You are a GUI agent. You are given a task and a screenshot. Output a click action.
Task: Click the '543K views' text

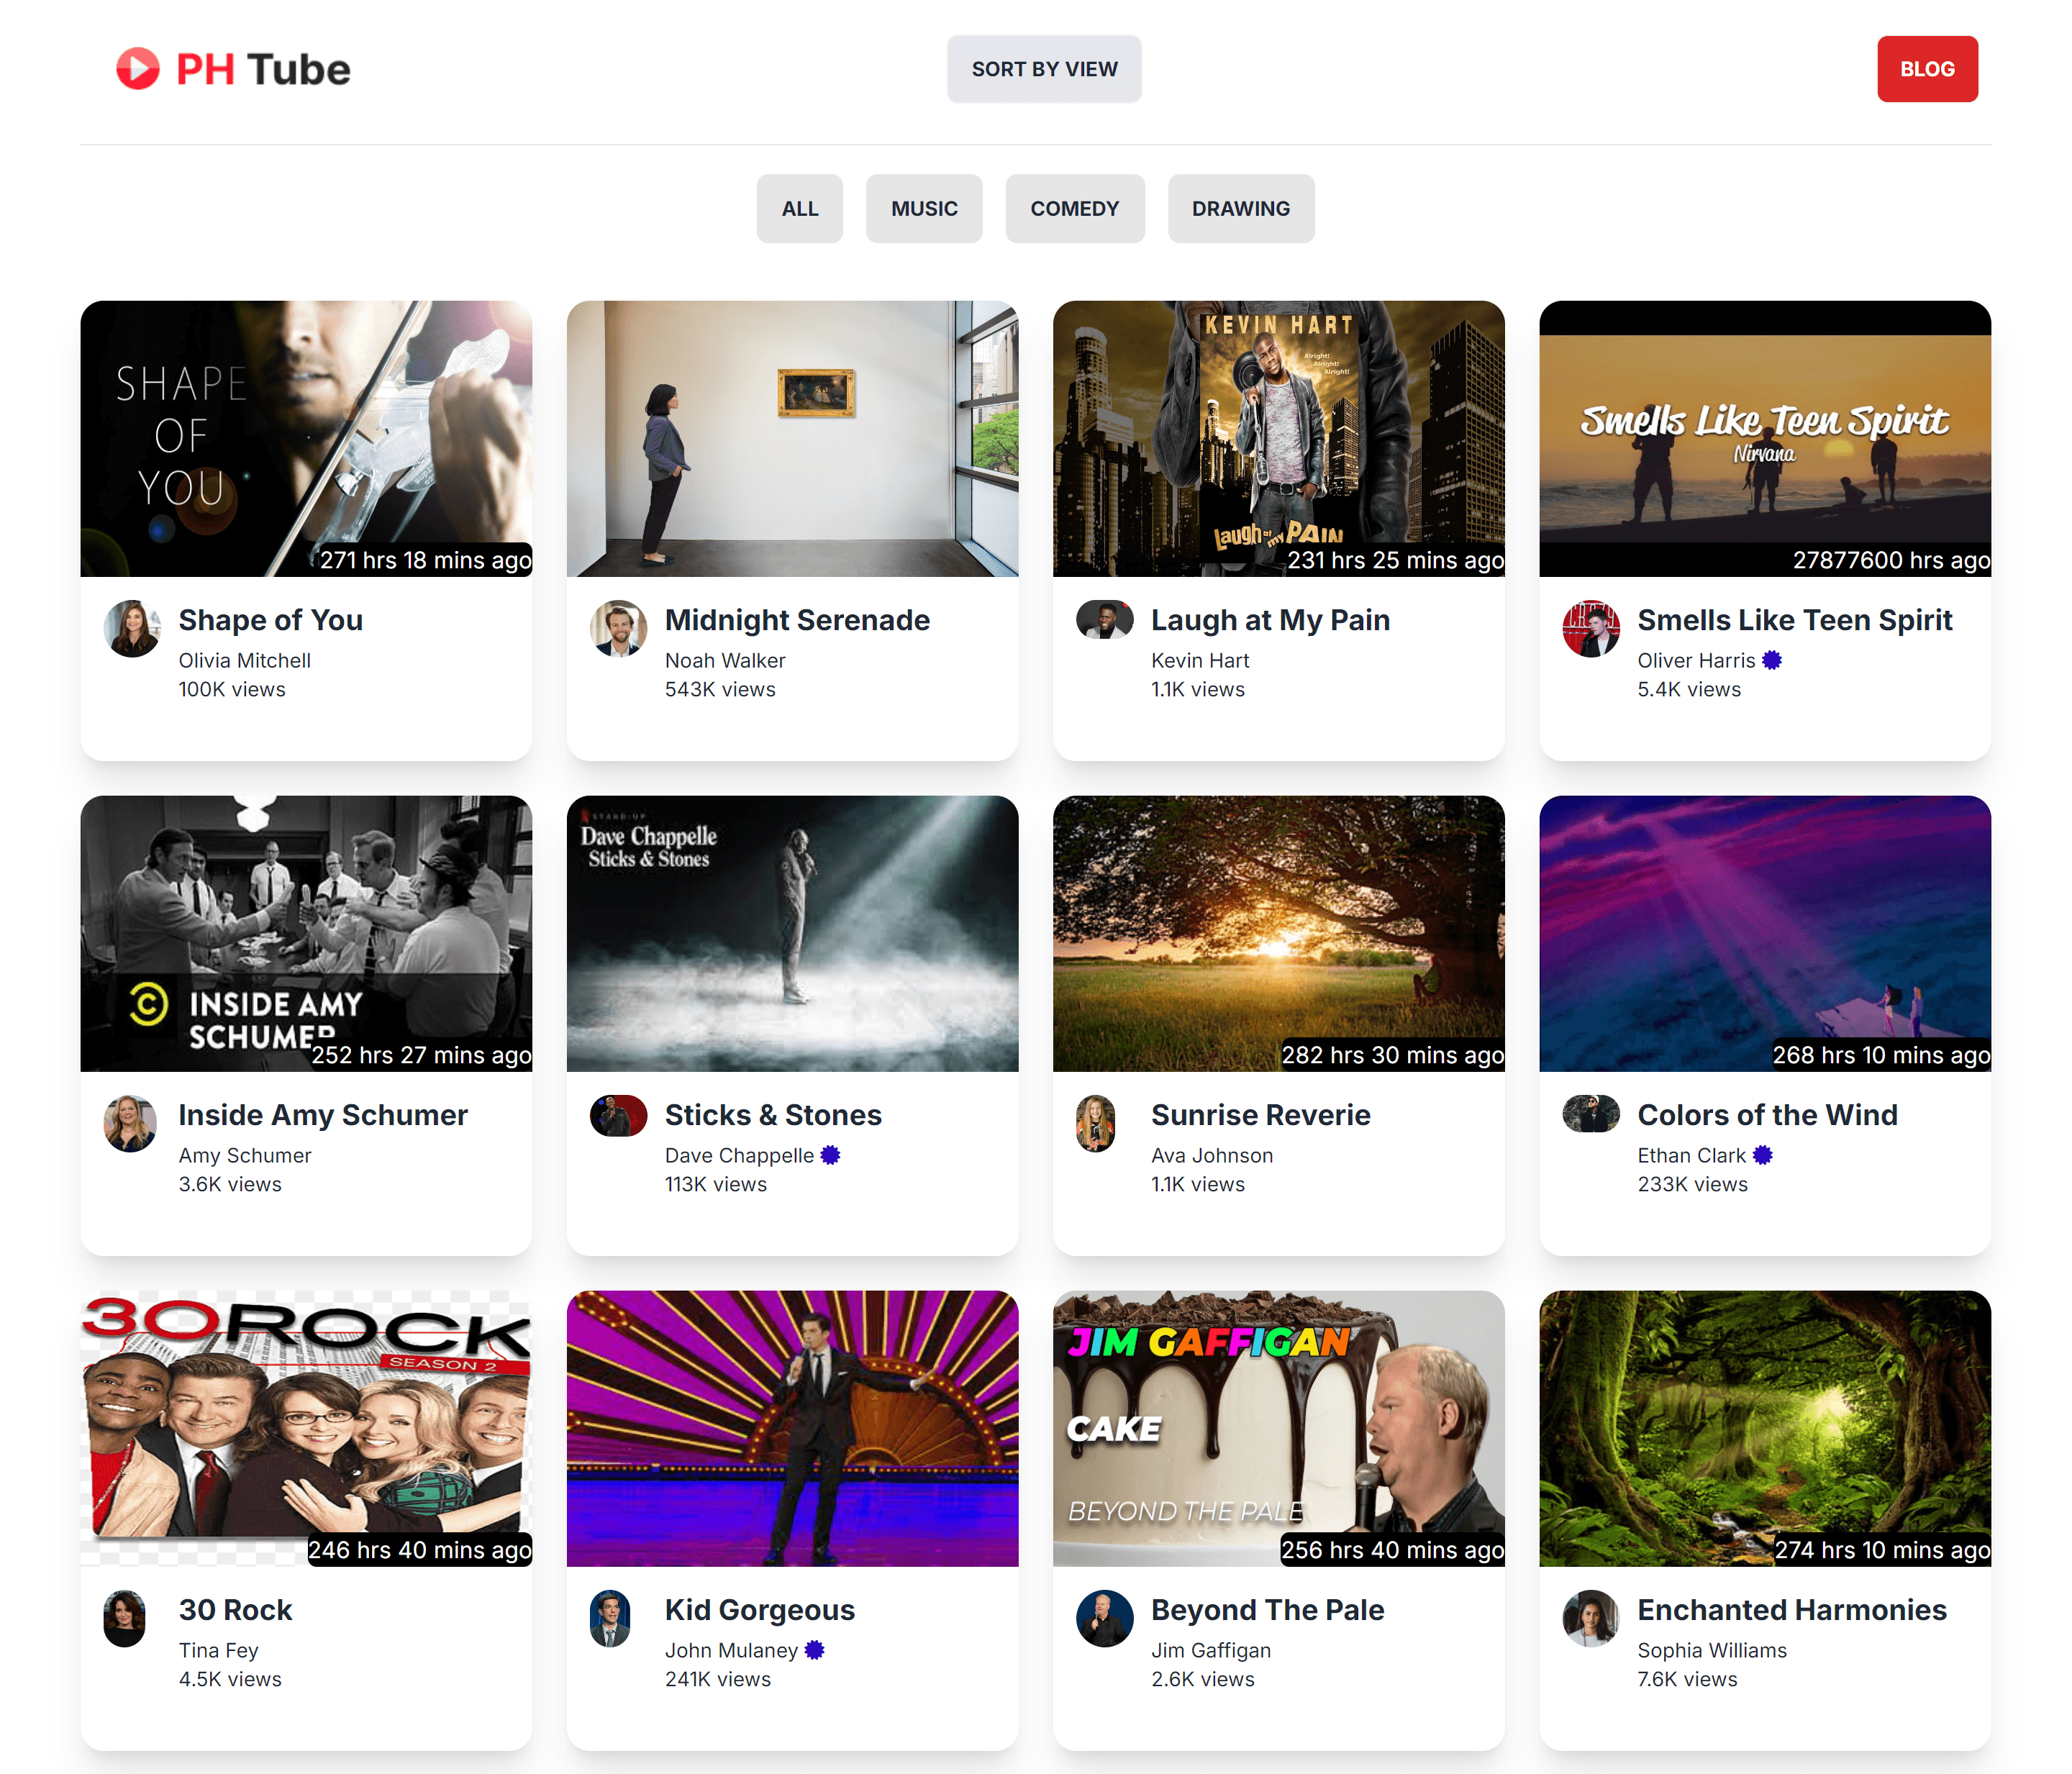click(x=720, y=689)
